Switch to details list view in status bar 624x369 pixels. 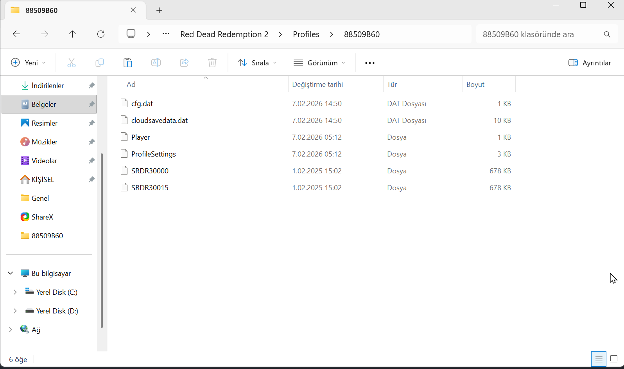pyautogui.click(x=599, y=359)
